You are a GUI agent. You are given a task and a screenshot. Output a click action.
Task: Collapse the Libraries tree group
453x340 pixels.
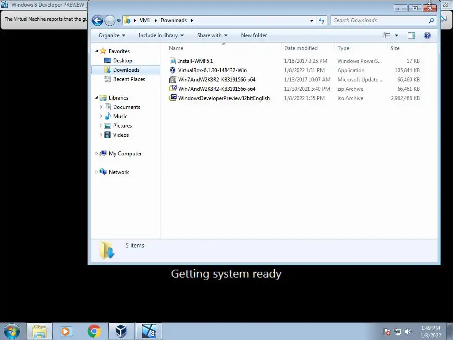[96, 98]
